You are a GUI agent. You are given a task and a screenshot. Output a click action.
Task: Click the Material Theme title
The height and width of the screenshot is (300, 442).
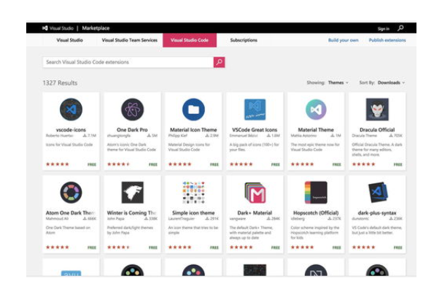[x=316, y=130]
